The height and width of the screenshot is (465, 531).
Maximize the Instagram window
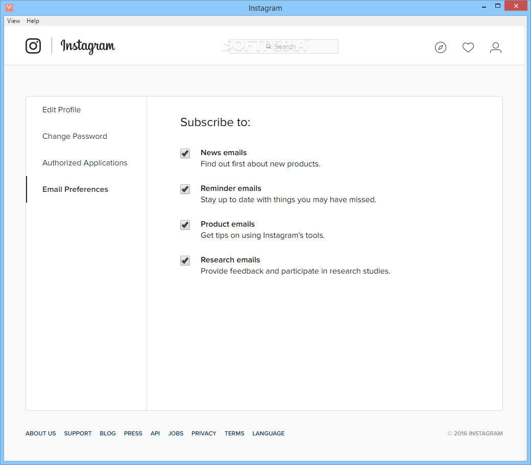point(497,6)
